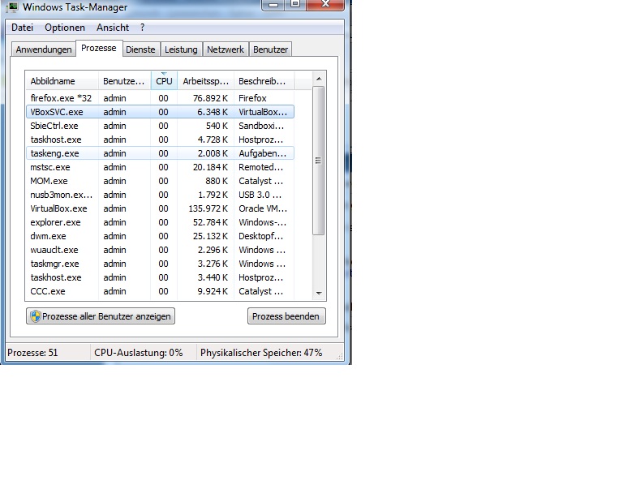
Task: Click the Task-Manager title bar icon
Action: tap(12, 7)
